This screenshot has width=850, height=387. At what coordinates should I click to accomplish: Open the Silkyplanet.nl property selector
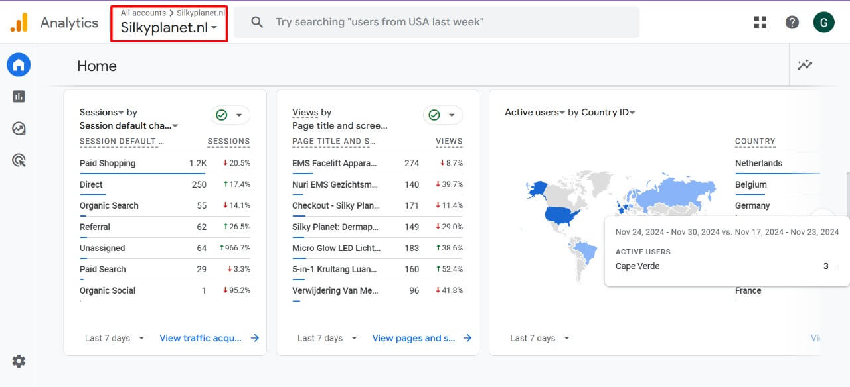pos(169,28)
